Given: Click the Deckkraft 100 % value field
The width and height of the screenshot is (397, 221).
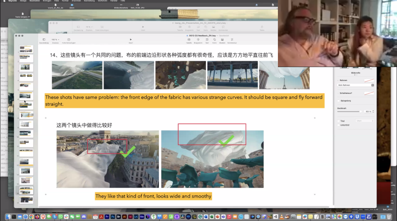Looking at the screenshot, I should (368, 111).
